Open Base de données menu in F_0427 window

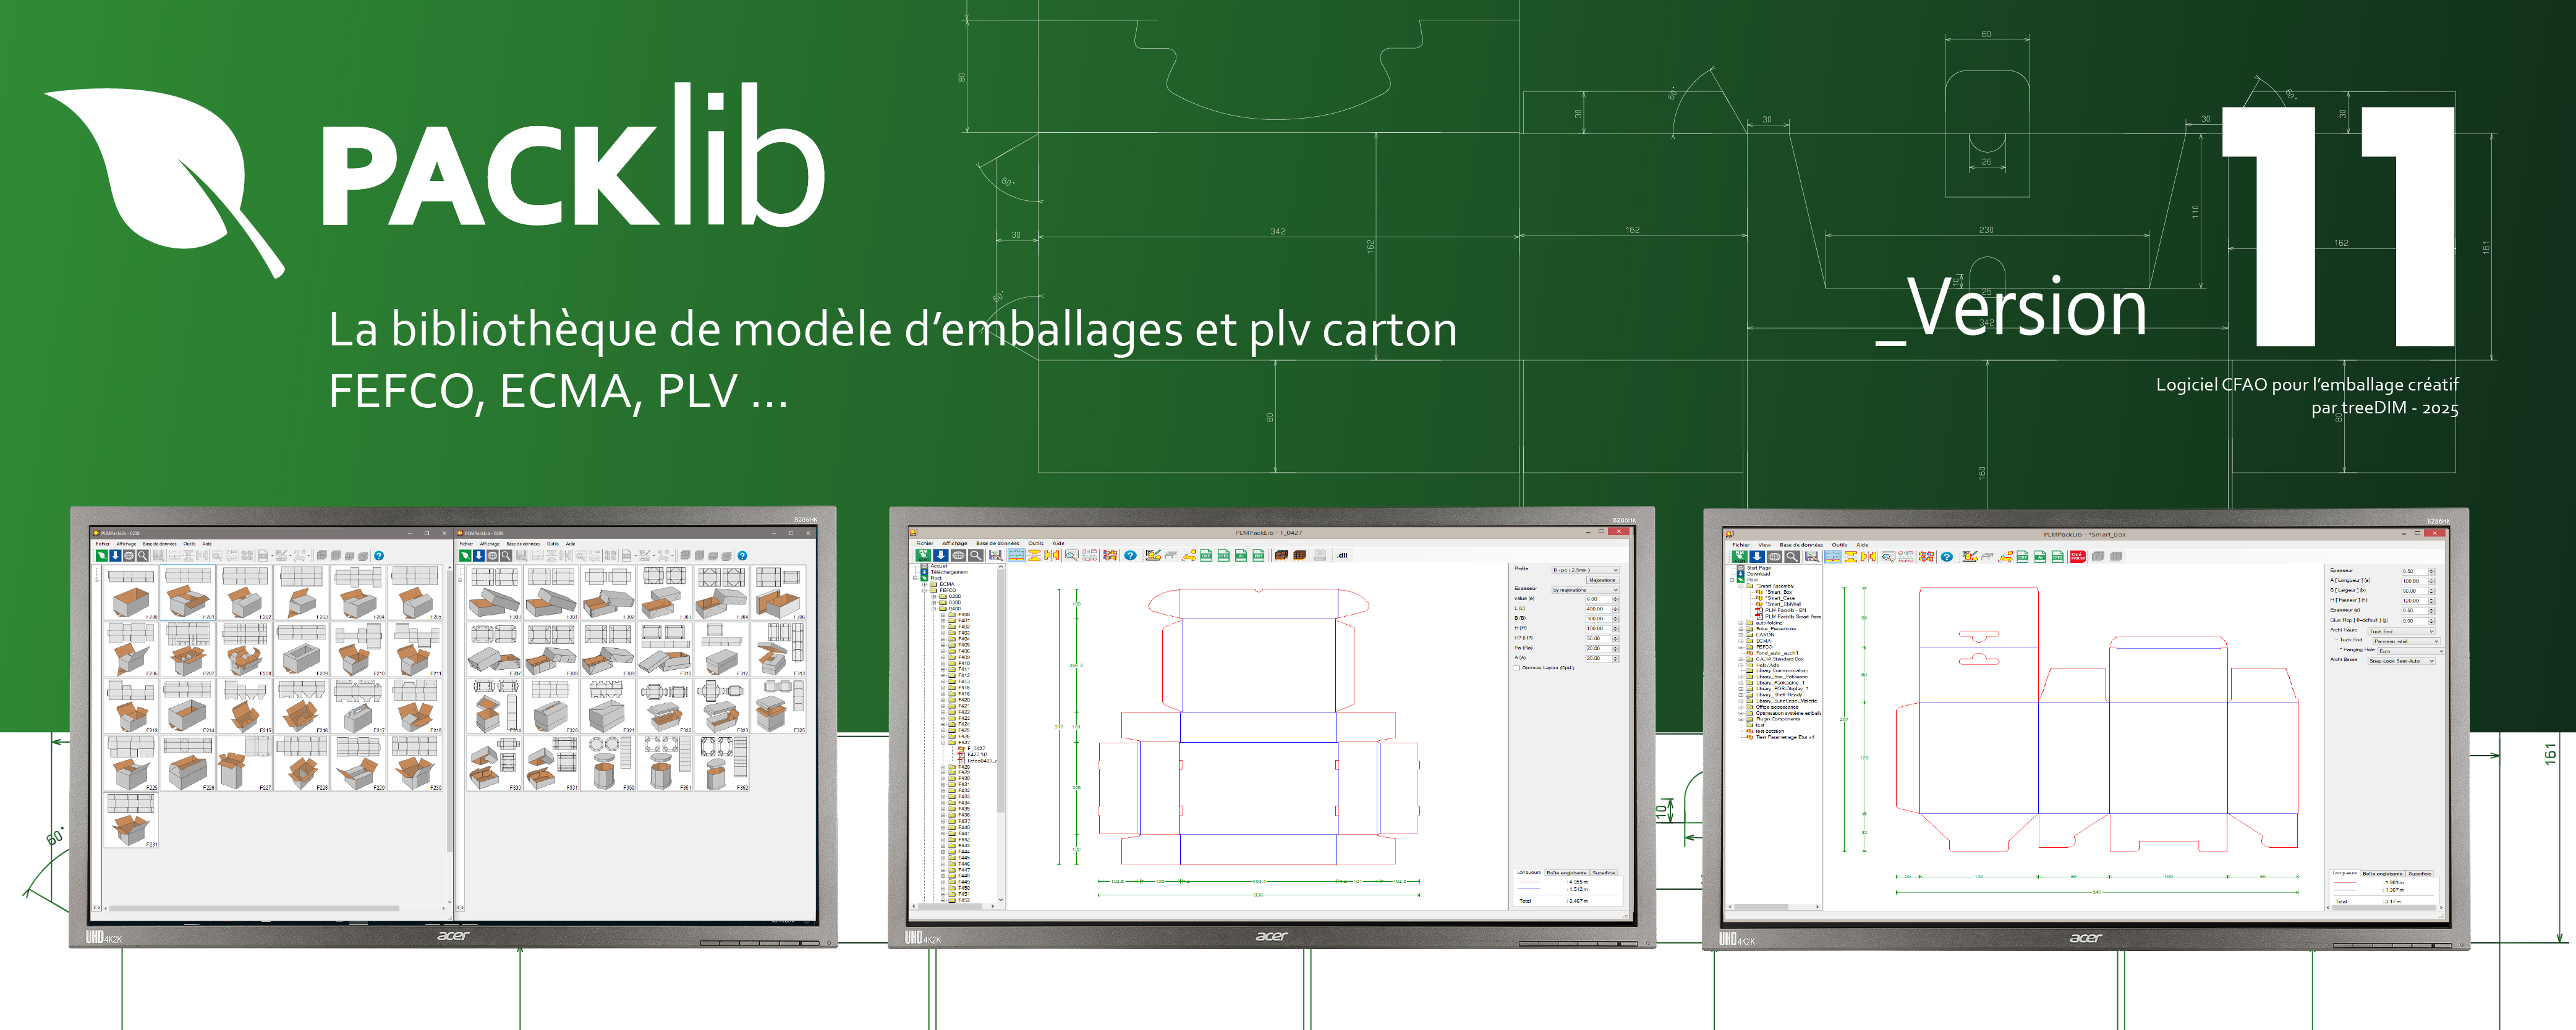[998, 544]
